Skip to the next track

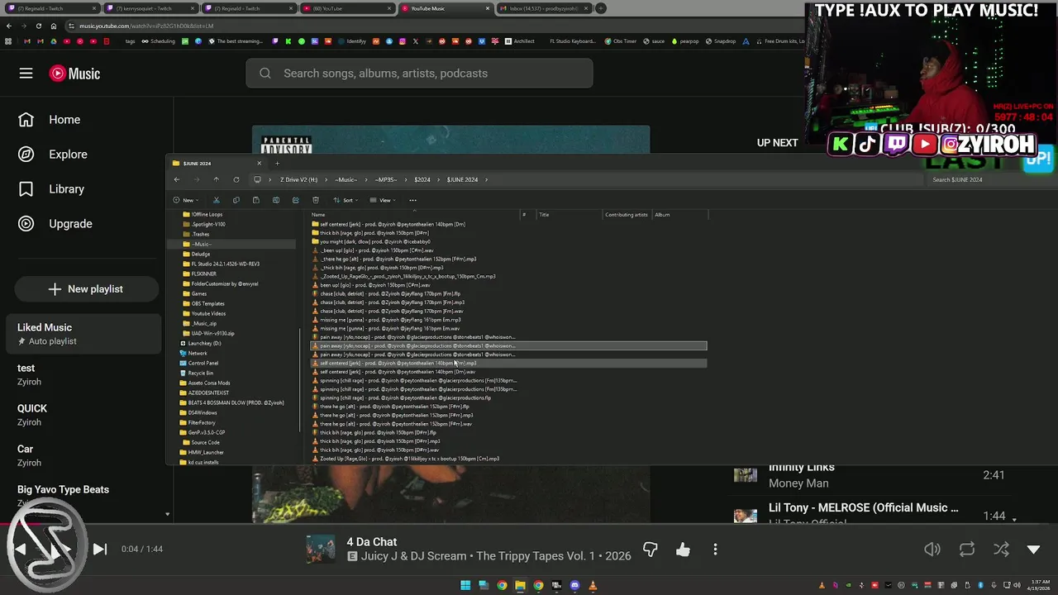99,549
